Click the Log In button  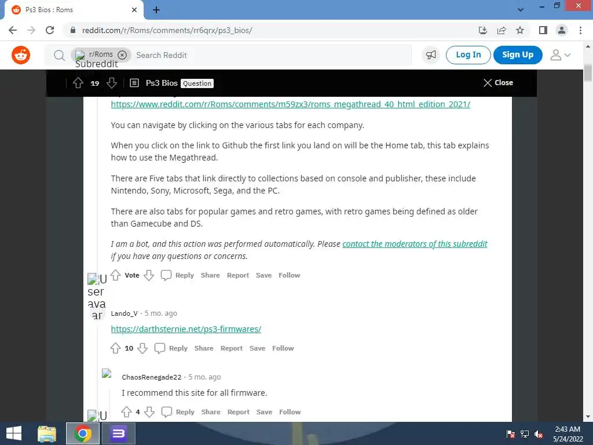[468, 55]
